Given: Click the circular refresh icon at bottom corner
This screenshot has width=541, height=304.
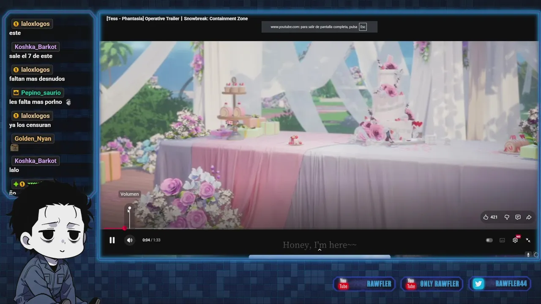Looking at the screenshot, I should pos(536,255).
